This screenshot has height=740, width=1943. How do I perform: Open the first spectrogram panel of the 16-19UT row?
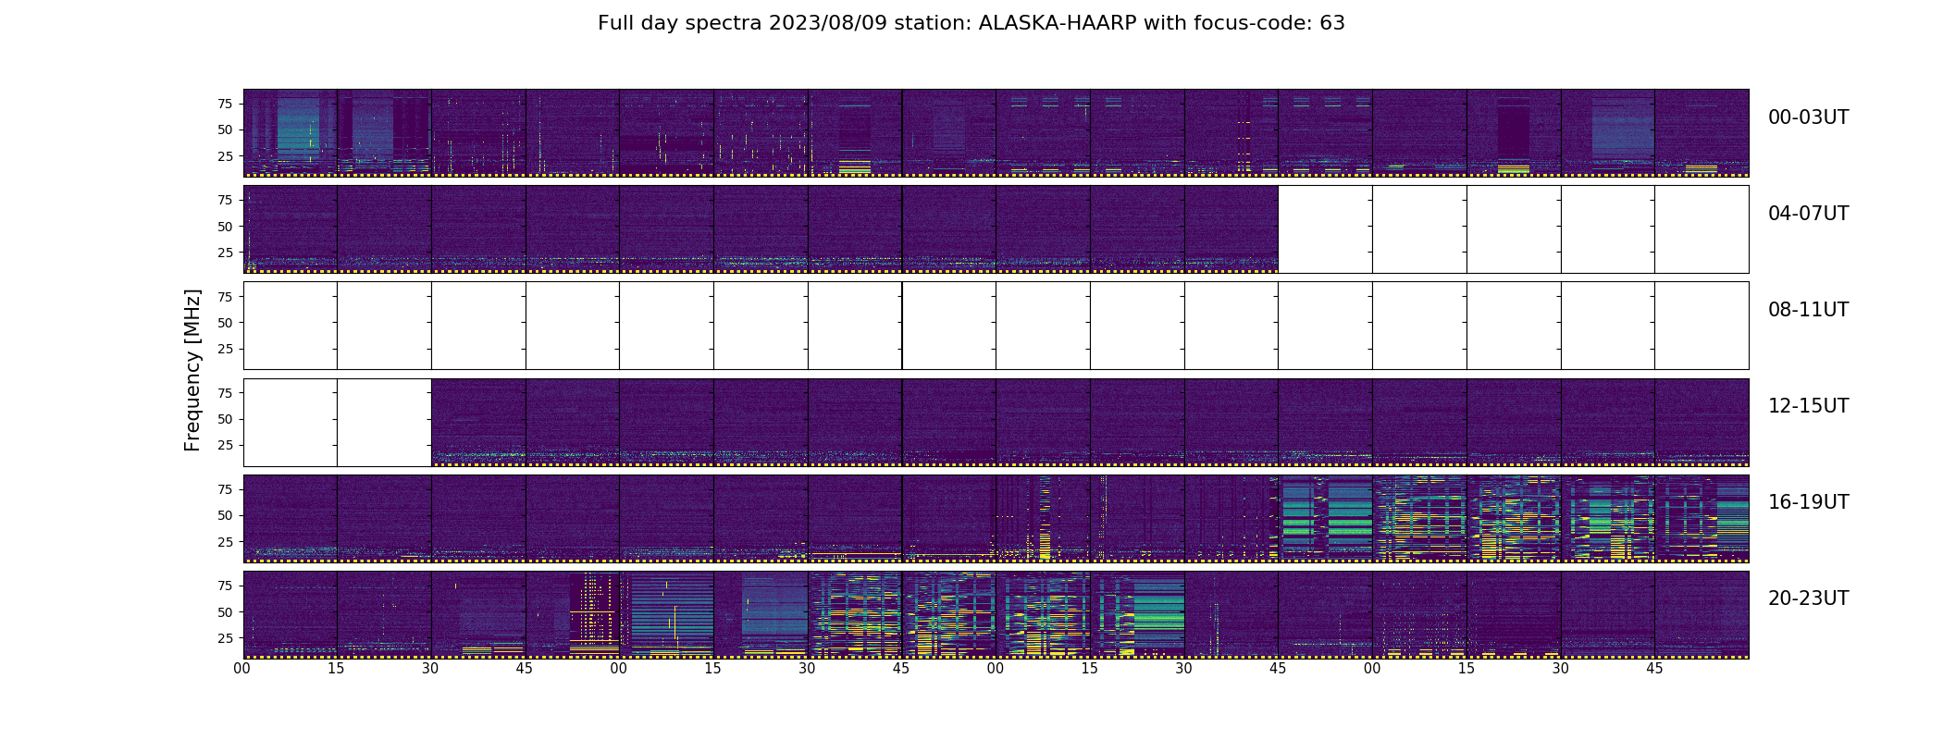[290, 518]
